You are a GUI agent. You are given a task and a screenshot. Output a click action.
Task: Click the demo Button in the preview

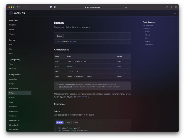[x=60, y=36]
